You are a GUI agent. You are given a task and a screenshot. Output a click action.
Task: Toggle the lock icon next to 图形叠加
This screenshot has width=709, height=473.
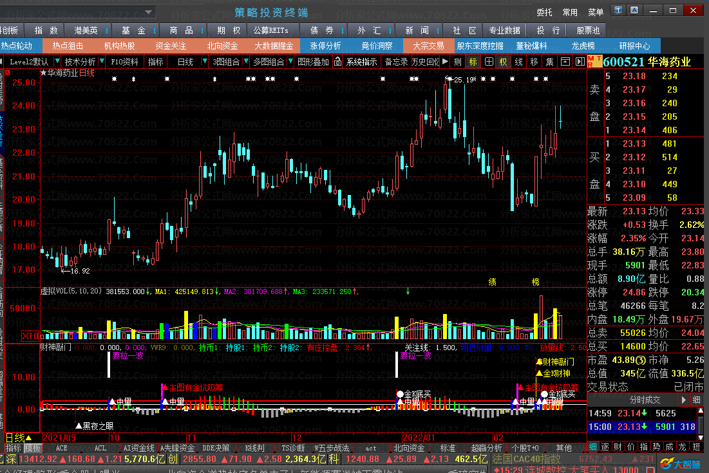pos(338,62)
